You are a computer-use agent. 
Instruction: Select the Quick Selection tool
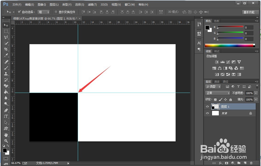click(6, 43)
